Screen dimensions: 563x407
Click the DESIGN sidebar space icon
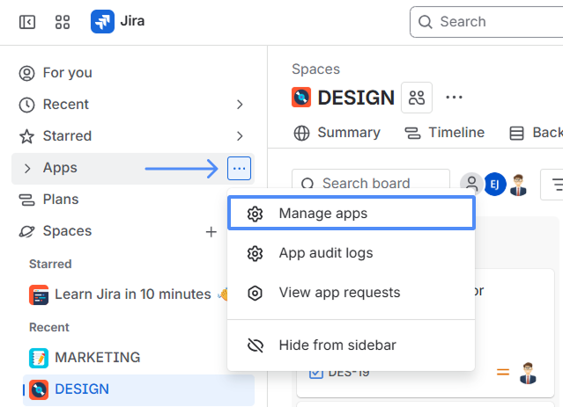39,389
